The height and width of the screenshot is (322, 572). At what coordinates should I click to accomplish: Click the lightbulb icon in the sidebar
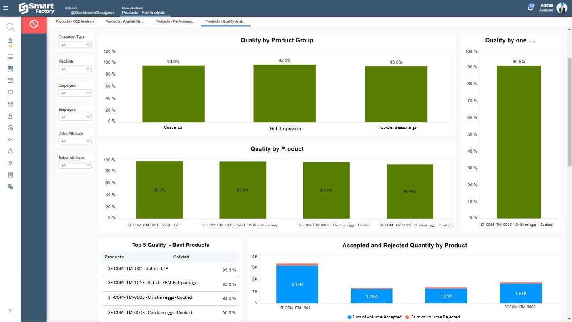click(x=10, y=163)
